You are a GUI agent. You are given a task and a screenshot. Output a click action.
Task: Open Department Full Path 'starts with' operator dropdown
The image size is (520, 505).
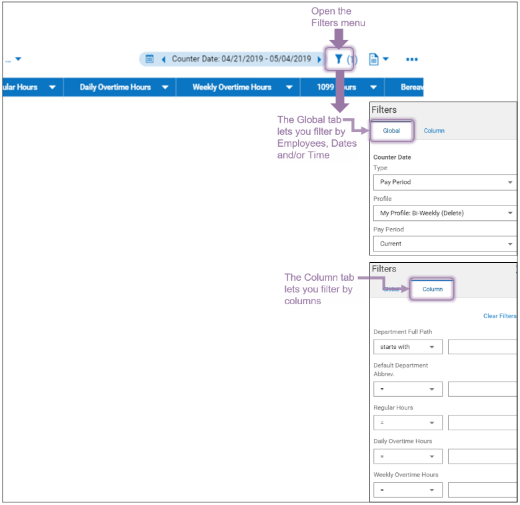(407, 347)
